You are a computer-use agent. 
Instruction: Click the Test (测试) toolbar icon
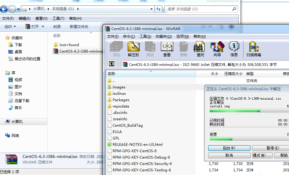(150, 49)
